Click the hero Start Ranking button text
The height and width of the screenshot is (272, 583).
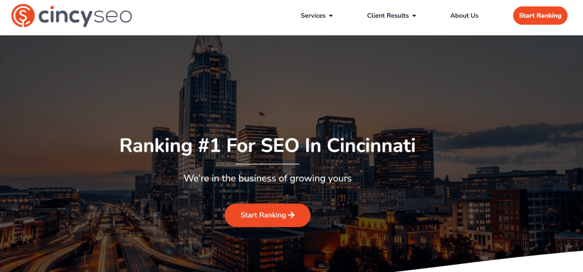(x=263, y=215)
